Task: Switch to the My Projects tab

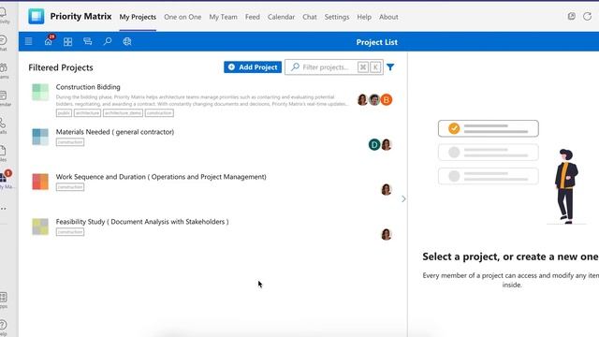Action: [x=138, y=17]
